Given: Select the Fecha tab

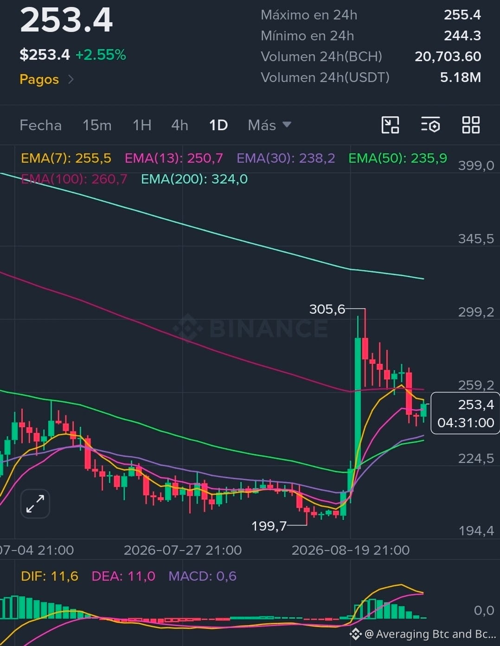Looking at the screenshot, I should (40, 125).
